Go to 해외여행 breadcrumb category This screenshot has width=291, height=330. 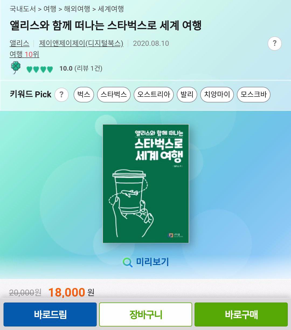point(77,9)
